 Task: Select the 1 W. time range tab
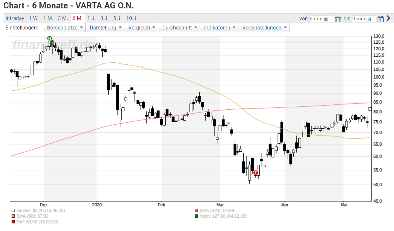34,18
